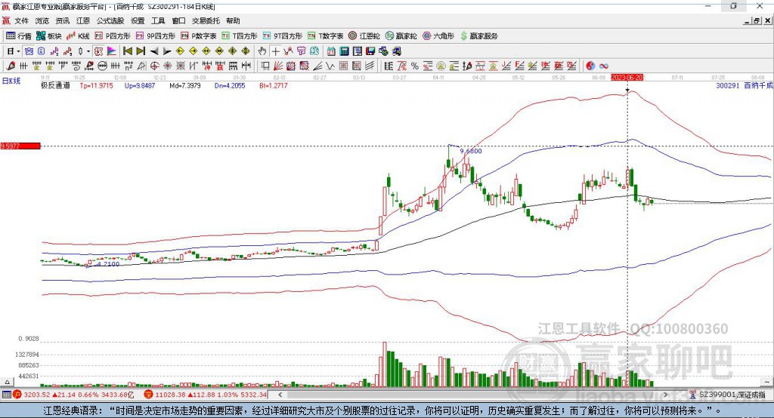This screenshot has width=774, height=418.
Task: Open the 行情 market quotes view
Action: [x=19, y=36]
